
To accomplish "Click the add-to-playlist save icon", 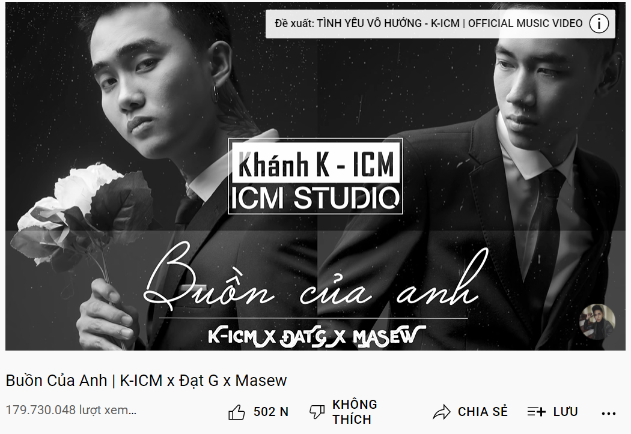I will [536, 412].
